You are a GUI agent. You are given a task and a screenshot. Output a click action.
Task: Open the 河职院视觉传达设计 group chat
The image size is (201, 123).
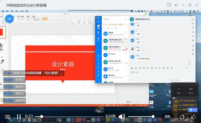114,41
